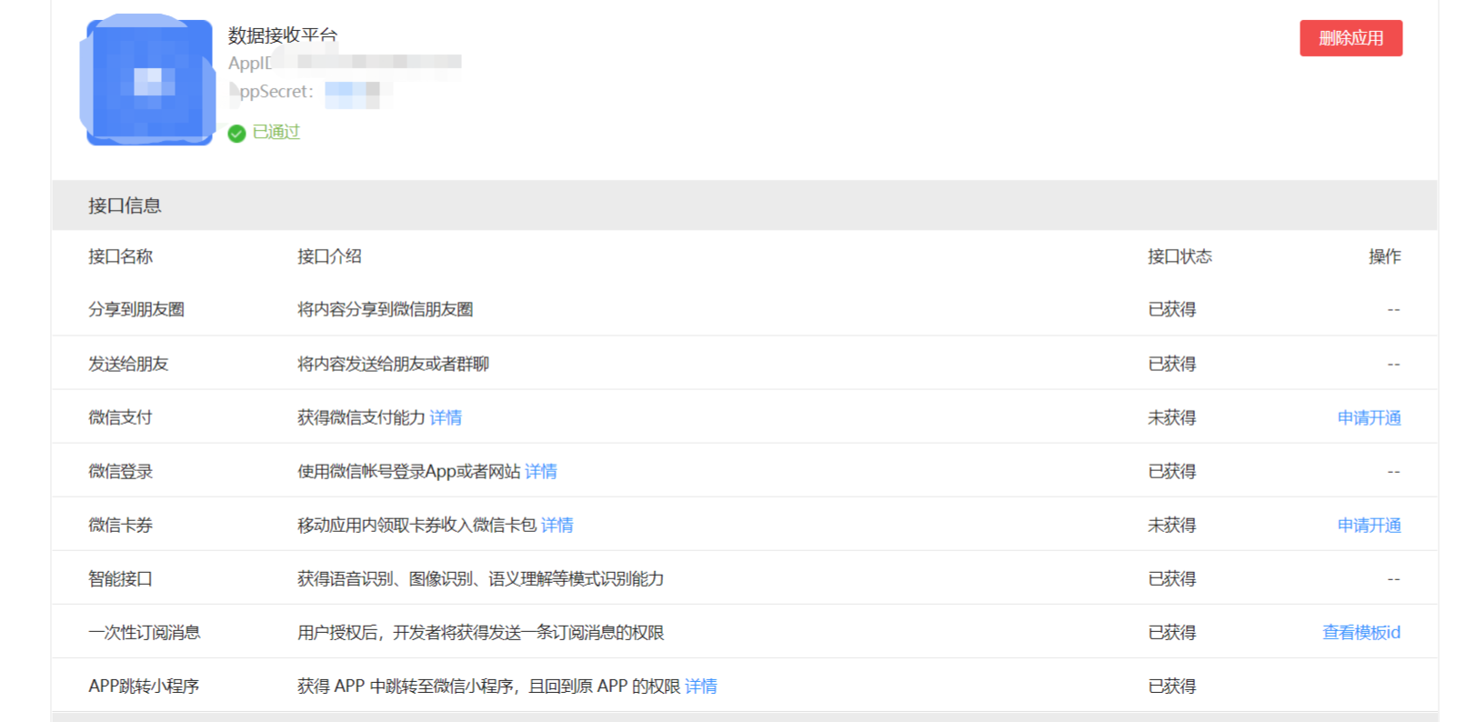1466x722 pixels.
Task: Click the blurred AppSecret value
Action: [x=353, y=93]
